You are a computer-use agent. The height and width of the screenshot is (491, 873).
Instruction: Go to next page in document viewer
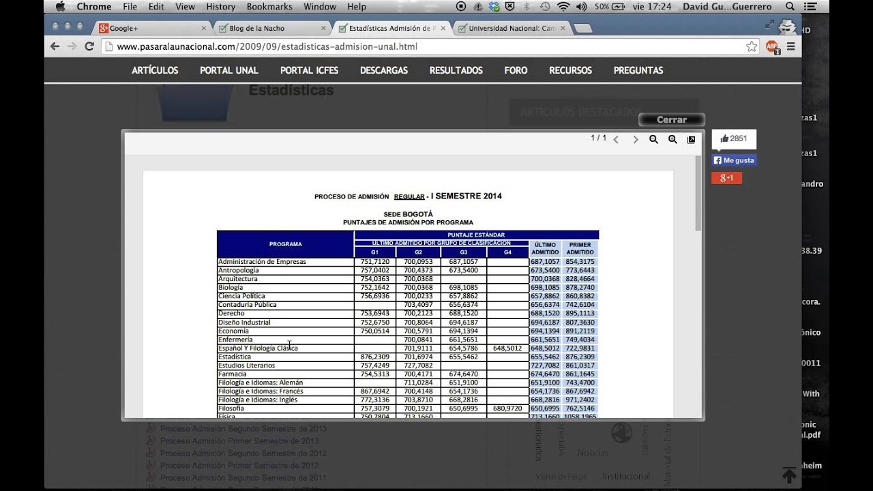(636, 139)
